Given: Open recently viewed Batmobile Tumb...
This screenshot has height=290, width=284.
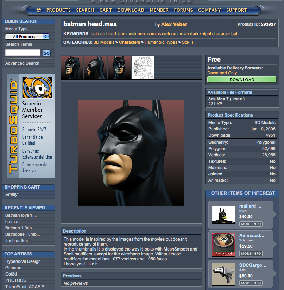Looking at the screenshot, I should point(23,234).
